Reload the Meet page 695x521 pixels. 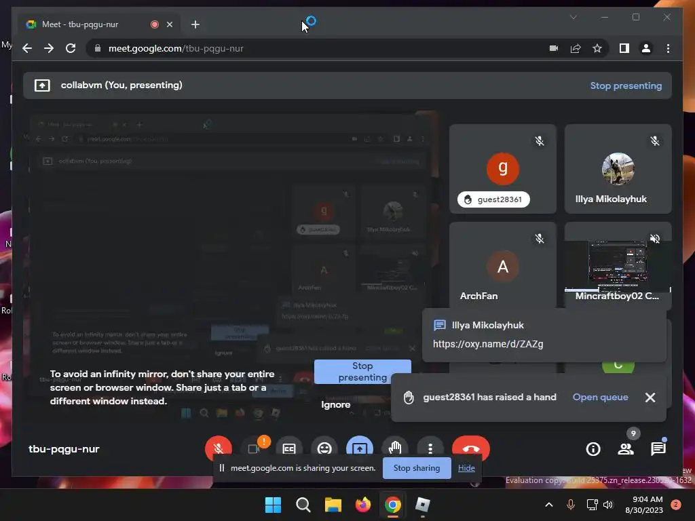pos(71,48)
